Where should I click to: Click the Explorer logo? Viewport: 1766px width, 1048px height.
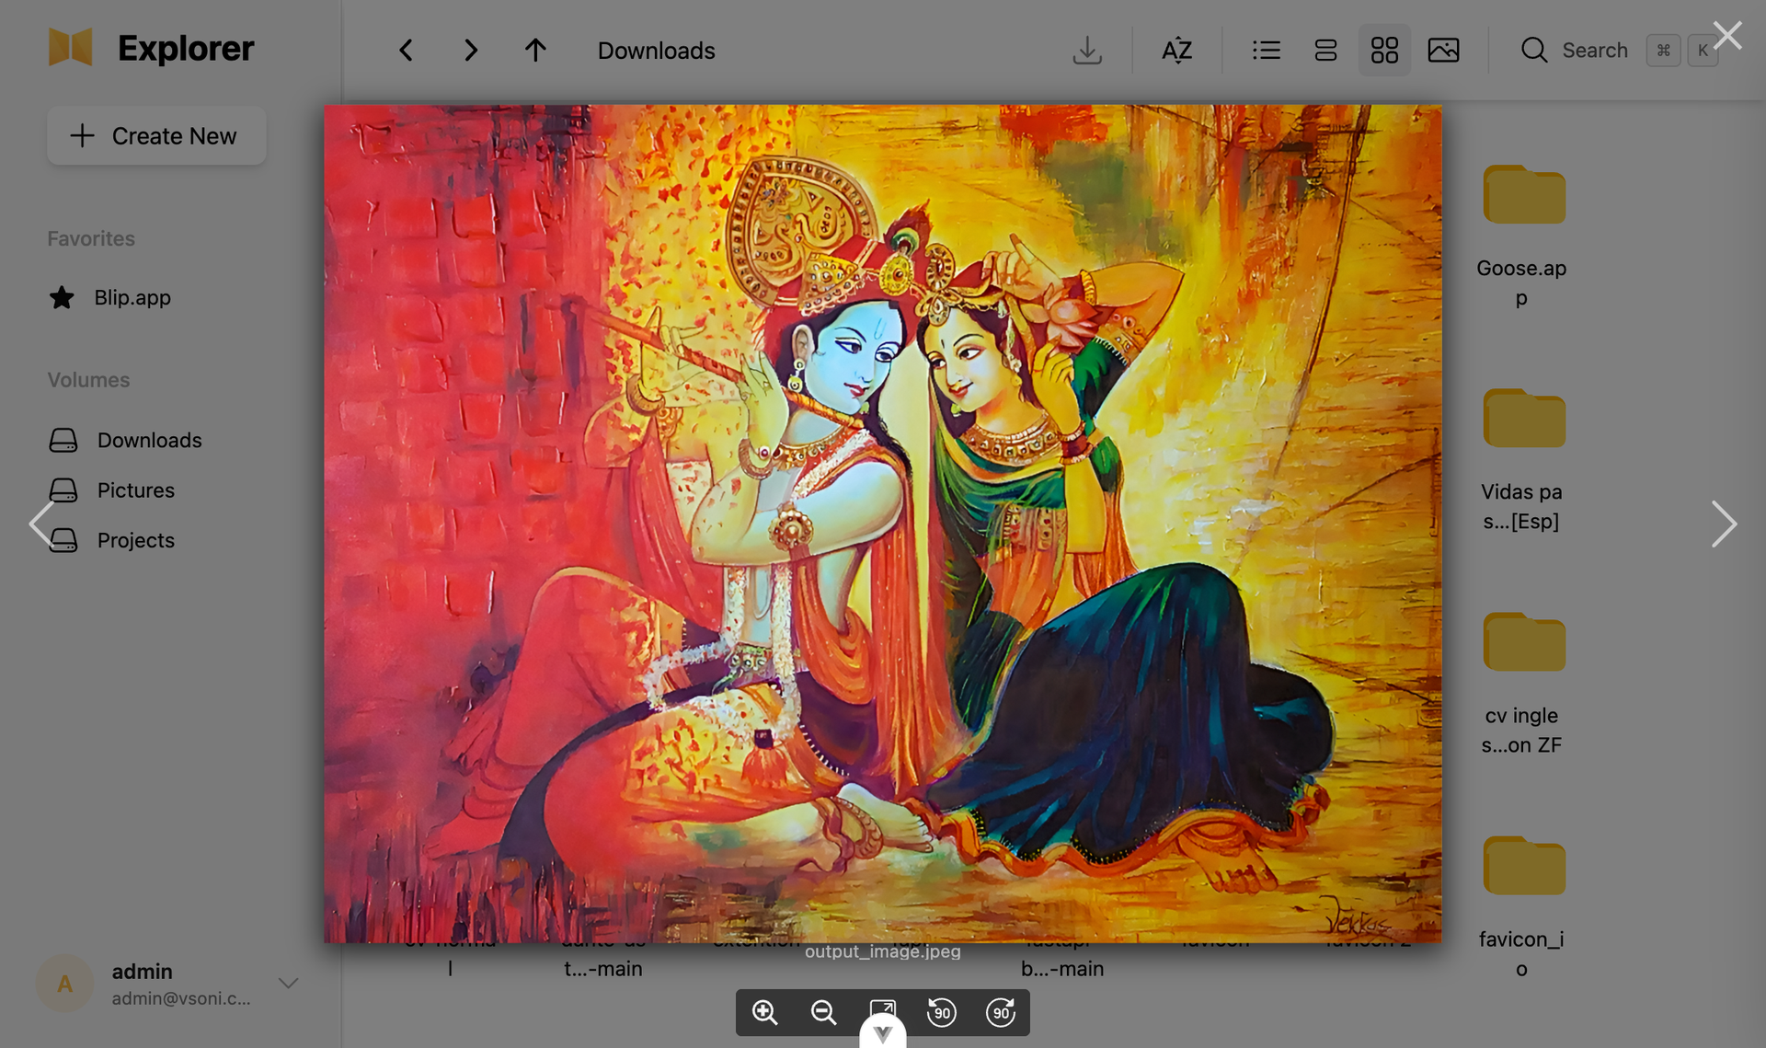click(x=151, y=48)
